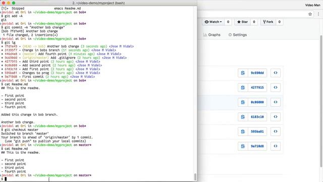Screen dimensions: 323x182
Task: Browse repository files at commit 0c06000
Action: tap(276, 102)
